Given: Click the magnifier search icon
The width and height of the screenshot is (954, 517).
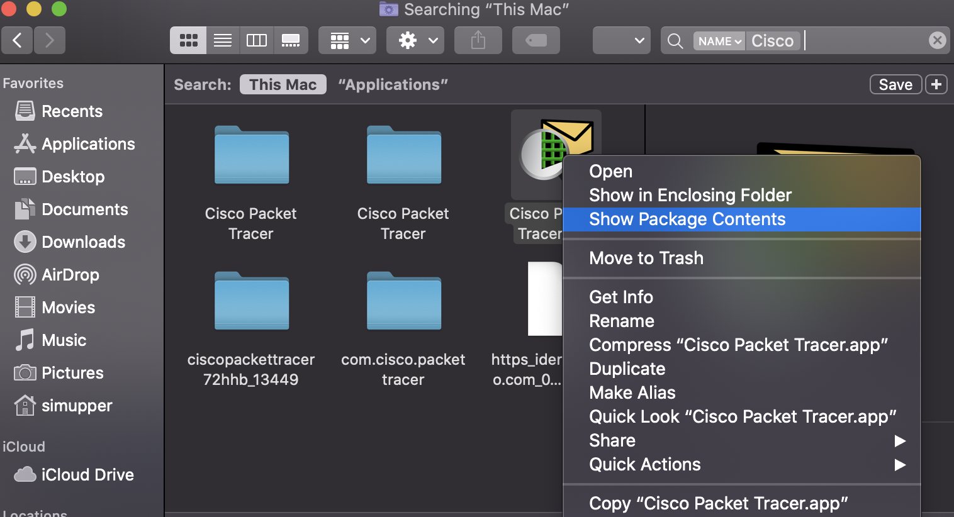Looking at the screenshot, I should click(x=675, y=41).
